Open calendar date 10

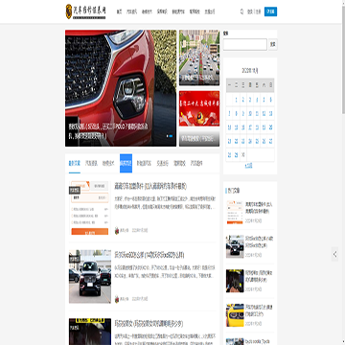point(250,113)
